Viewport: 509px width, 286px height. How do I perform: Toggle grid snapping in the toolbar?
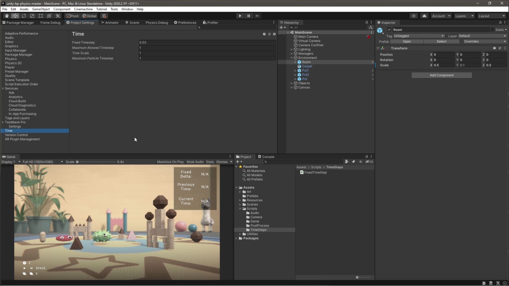104,16
